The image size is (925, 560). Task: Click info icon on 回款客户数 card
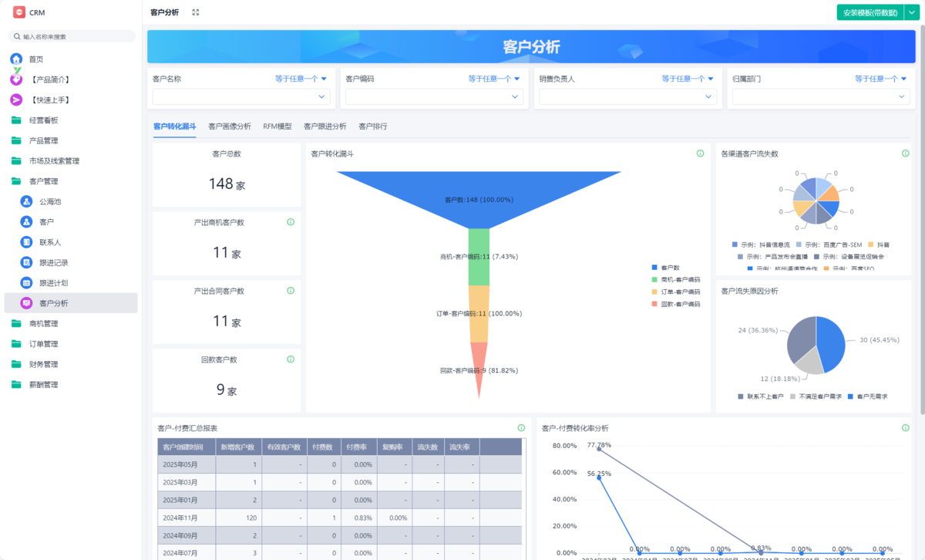pyautogui.click(x=291, y=359)
